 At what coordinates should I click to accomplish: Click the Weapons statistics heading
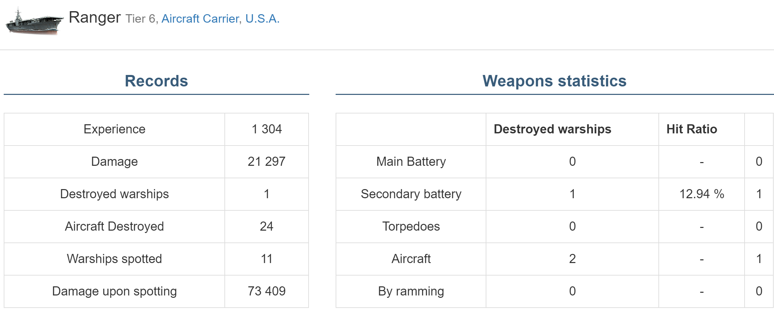pyautogui.click(x=555, y=81)
